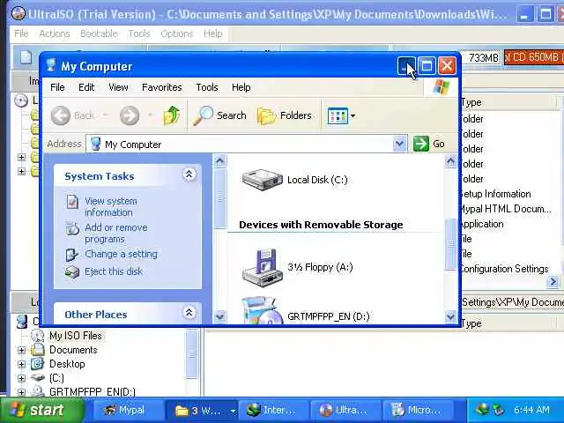Click the green Go button
Screen dimensions: 564x423
[429, 144]
